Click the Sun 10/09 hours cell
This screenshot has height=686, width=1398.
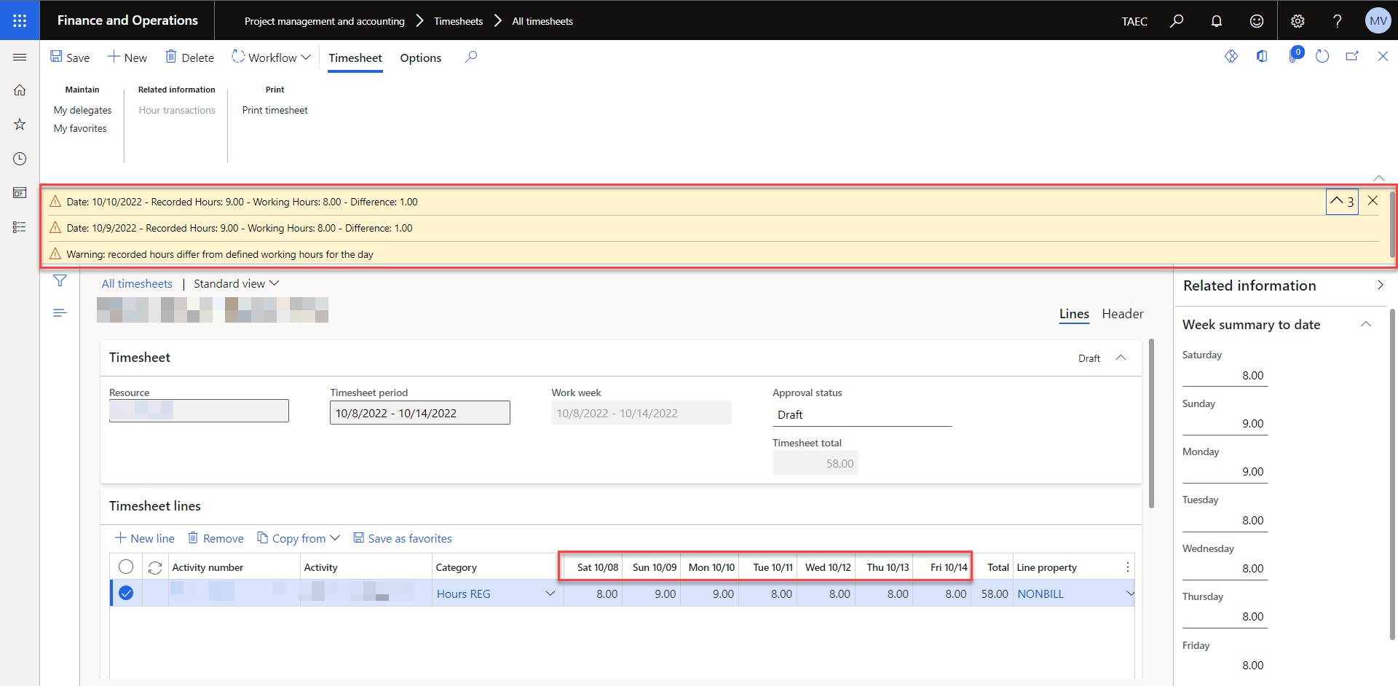pyautogui.click(x=652, y=594)
